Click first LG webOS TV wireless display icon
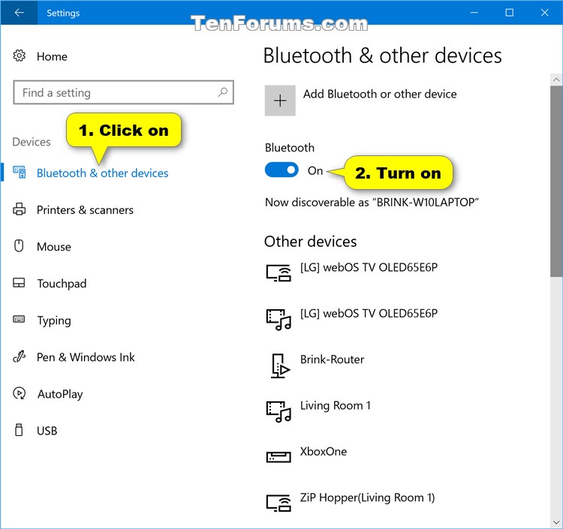563x529 pixels. coord(278,273)
